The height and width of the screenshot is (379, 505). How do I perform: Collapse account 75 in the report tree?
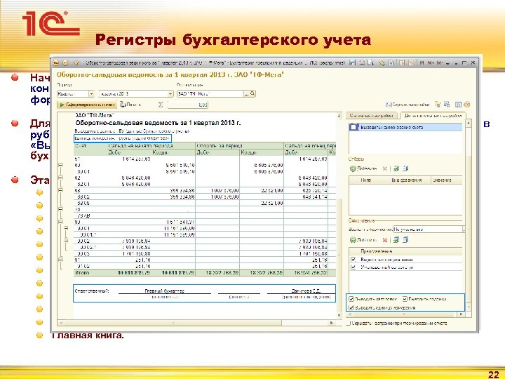60,209
